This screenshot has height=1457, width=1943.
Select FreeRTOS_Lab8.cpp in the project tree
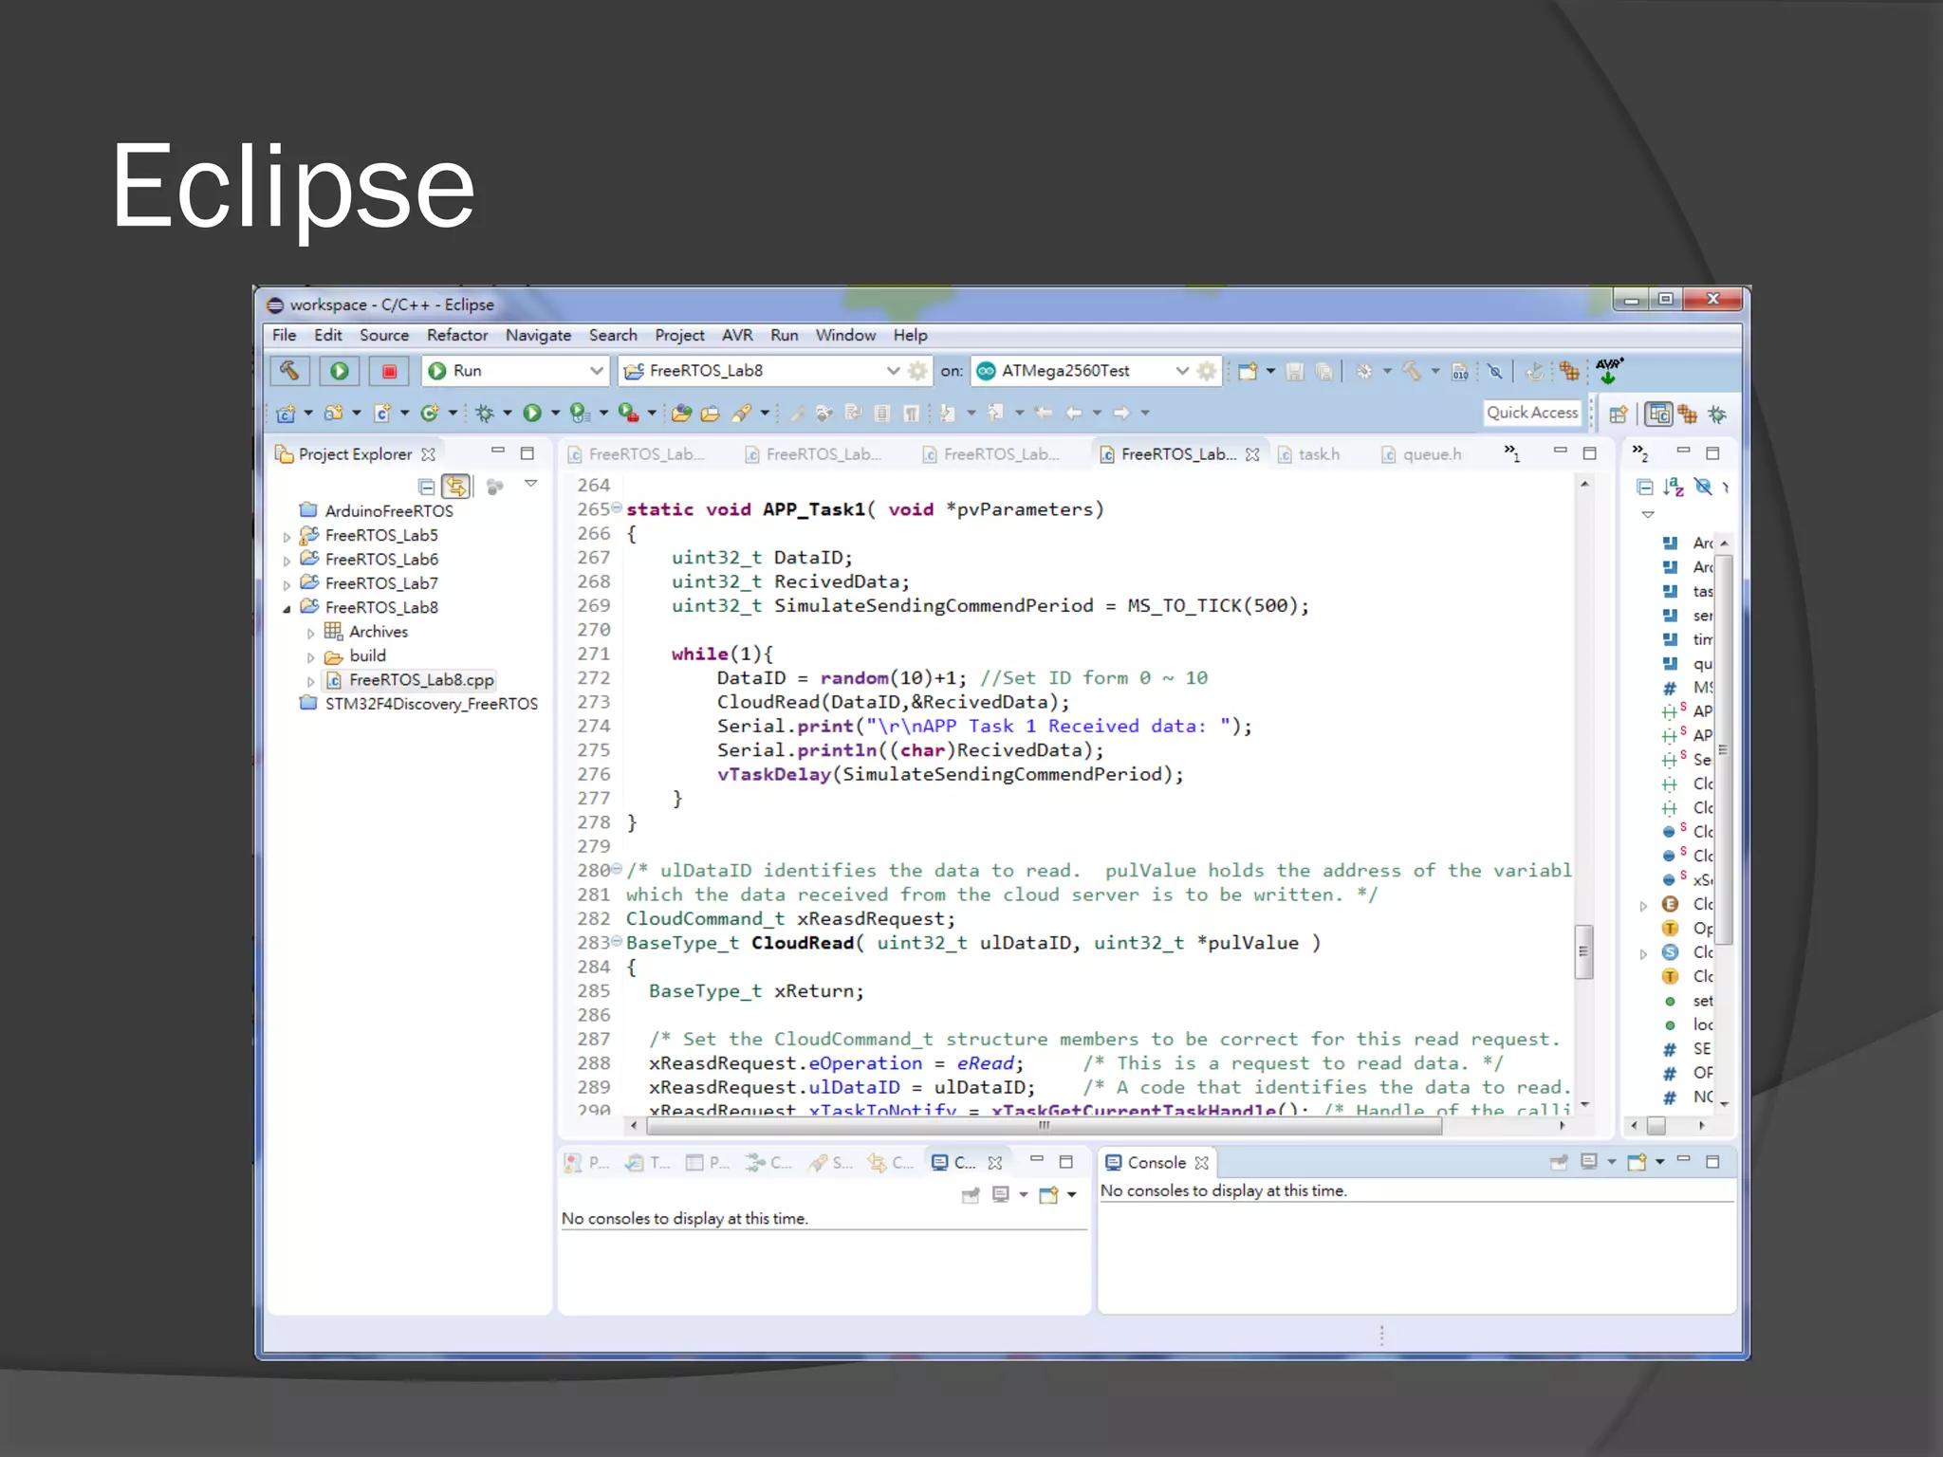420,680
